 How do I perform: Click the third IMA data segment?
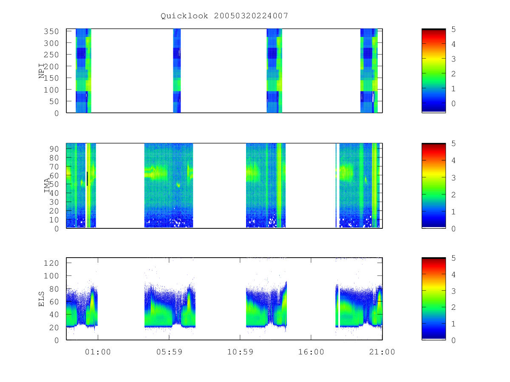click(266, 185)
